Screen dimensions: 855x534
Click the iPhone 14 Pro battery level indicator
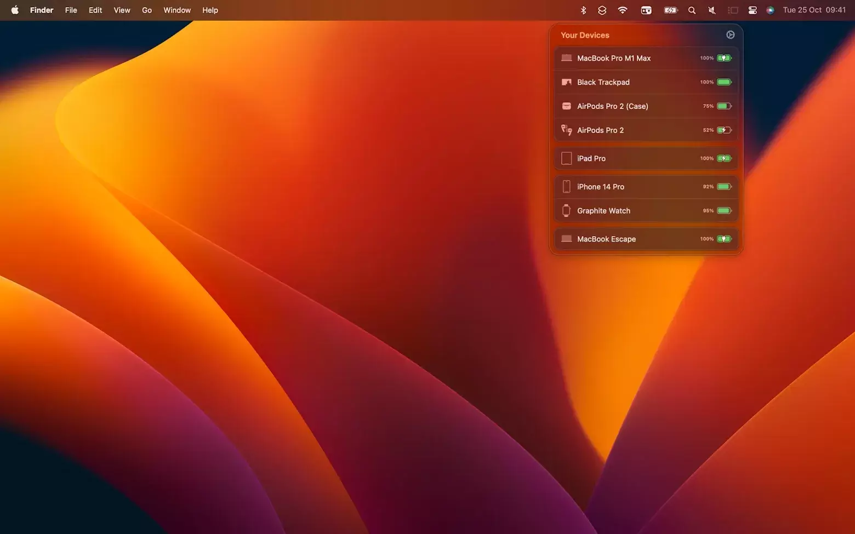click(x=724, y=187)
